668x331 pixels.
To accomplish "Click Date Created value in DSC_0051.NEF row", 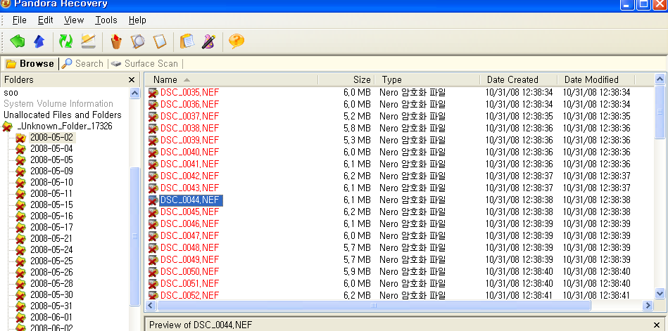I will coord(519,283).
